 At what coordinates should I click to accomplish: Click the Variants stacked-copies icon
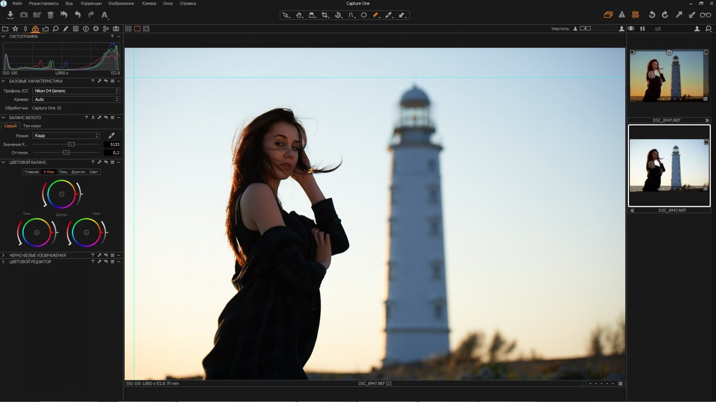tap(608, 15)
